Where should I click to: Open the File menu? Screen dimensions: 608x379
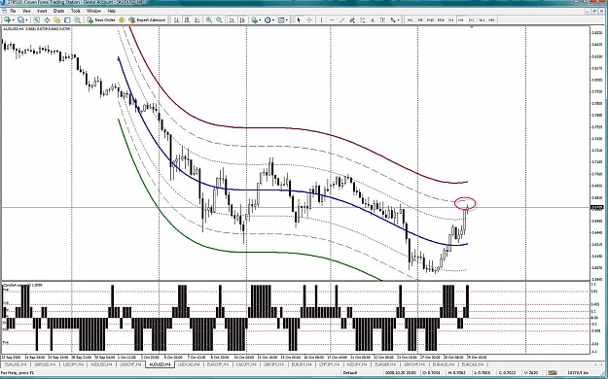tap(13, 11)
